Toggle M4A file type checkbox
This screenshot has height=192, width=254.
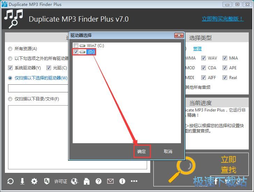coord(225,58)
